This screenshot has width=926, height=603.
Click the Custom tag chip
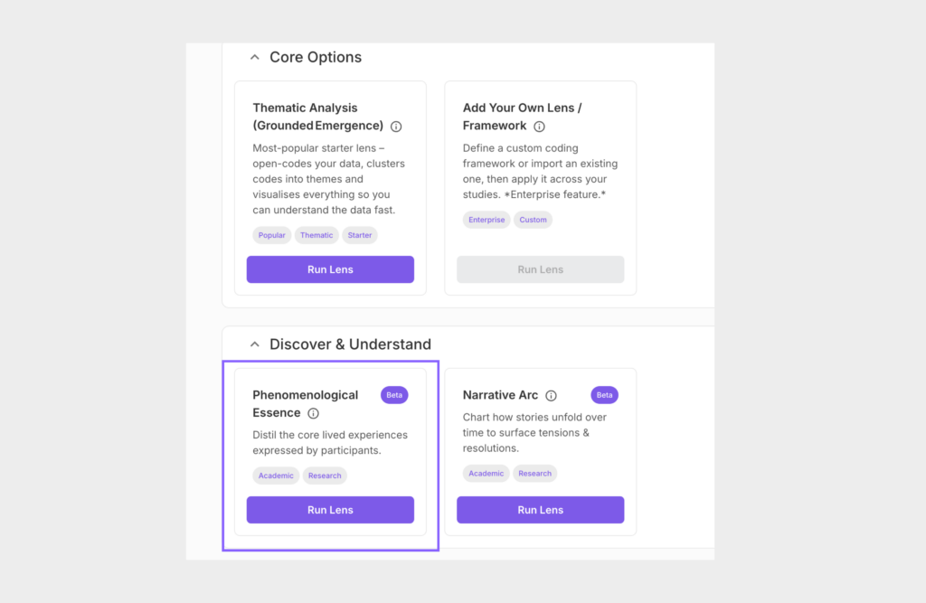click(x=534, y=220)
